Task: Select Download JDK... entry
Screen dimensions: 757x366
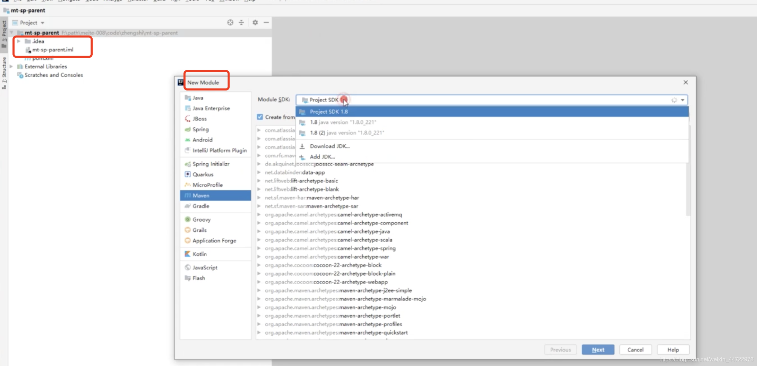Action: tap(492, 146)
